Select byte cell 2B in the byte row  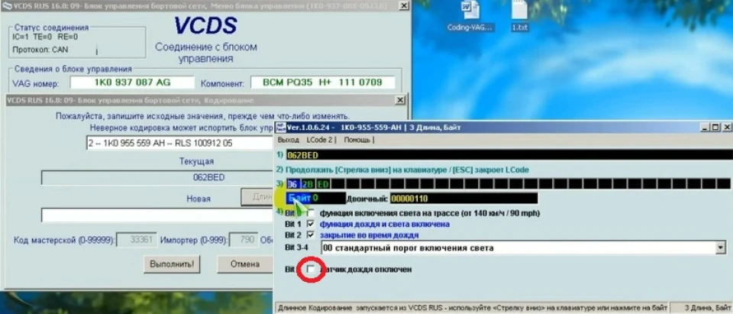307,184
